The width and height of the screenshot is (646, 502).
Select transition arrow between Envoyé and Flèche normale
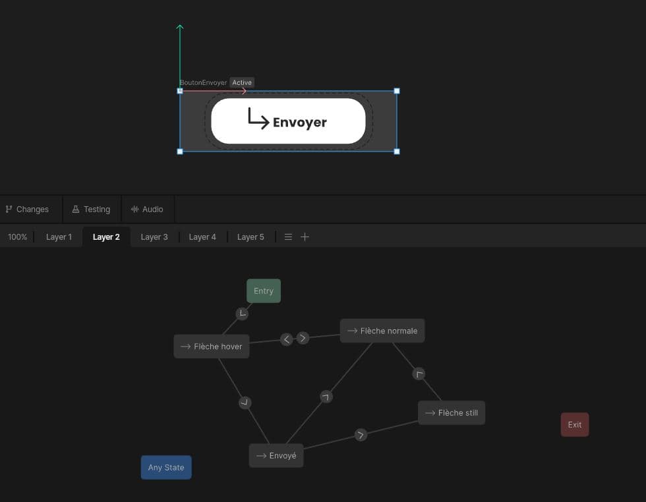coord(326,397)
